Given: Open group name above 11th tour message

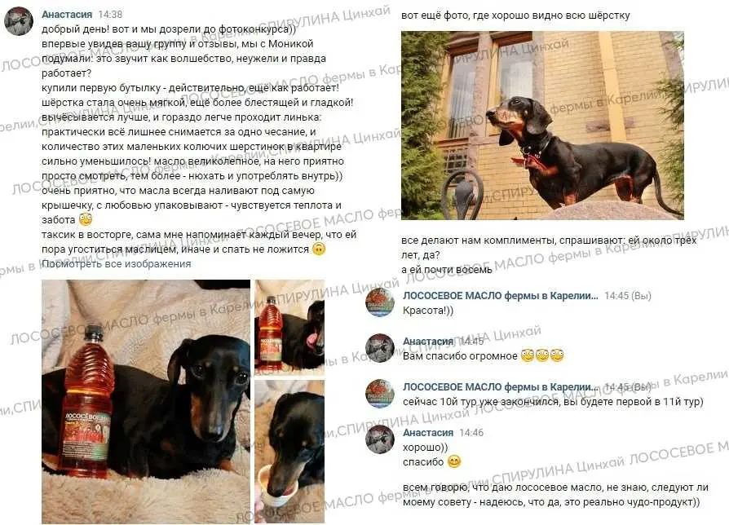Looking at the screenshot, I should click(x=500, y=386).
